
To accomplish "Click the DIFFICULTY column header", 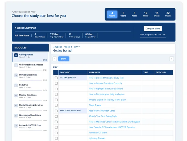I will (163, 72).
